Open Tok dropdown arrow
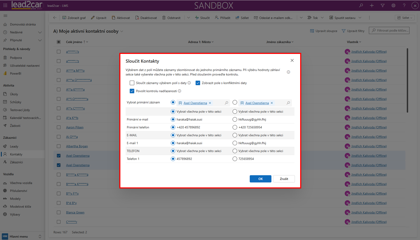420x240 pixels. [x=322, y=18]
